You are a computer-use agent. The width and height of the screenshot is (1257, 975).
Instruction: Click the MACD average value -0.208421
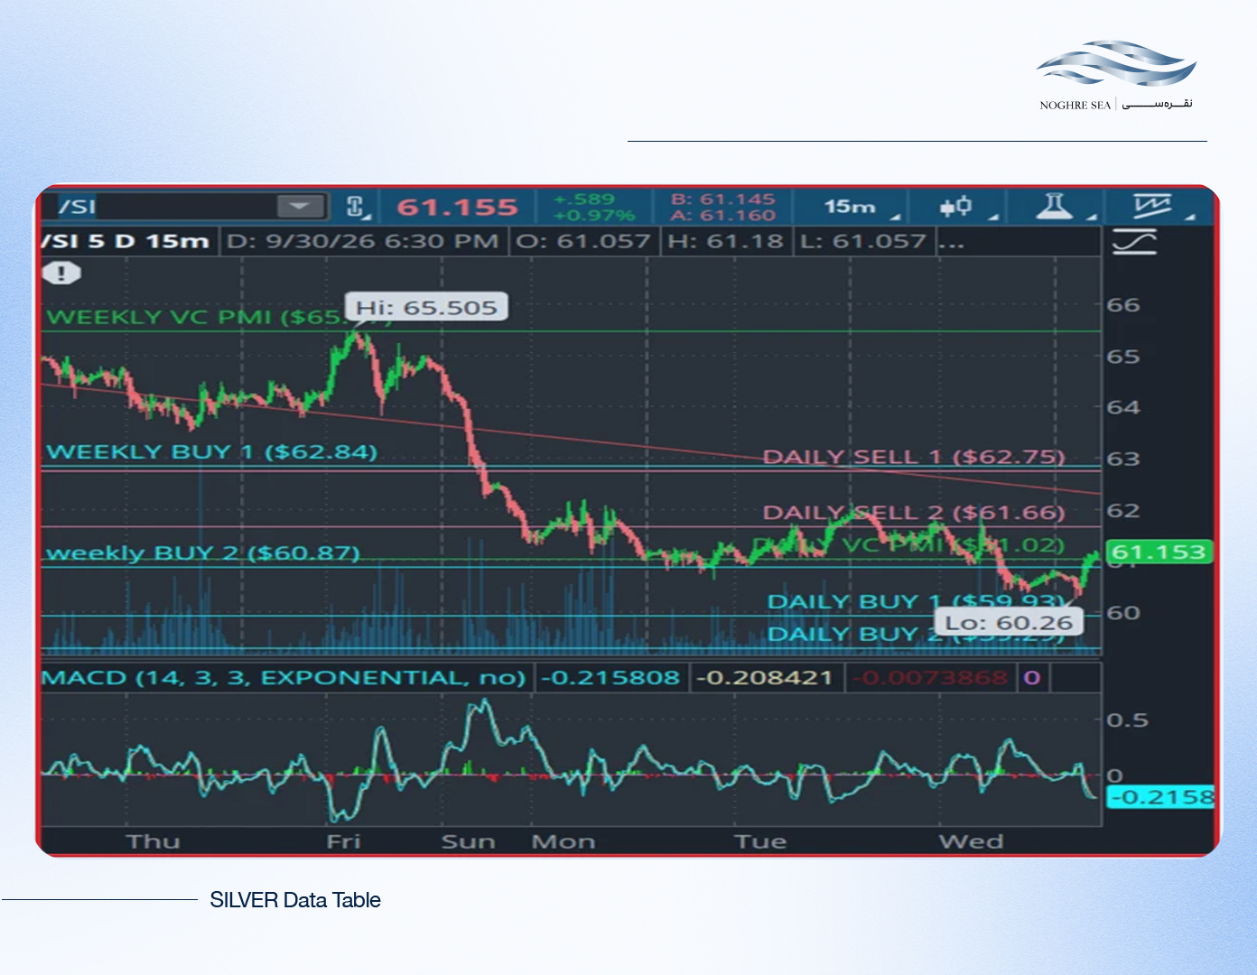coord(764,677)
